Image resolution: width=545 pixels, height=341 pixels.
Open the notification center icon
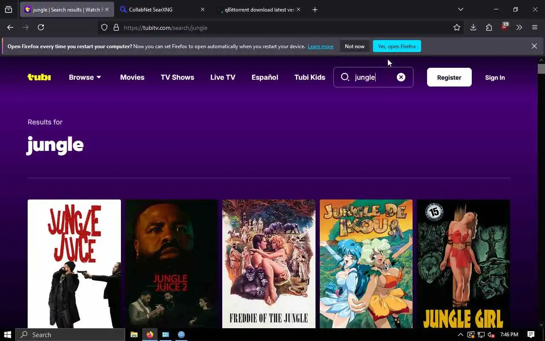(x=531, y=335)
